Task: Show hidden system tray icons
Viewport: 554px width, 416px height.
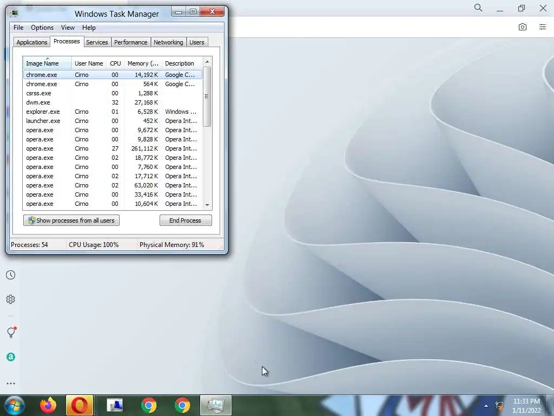Action: point(486,406)
